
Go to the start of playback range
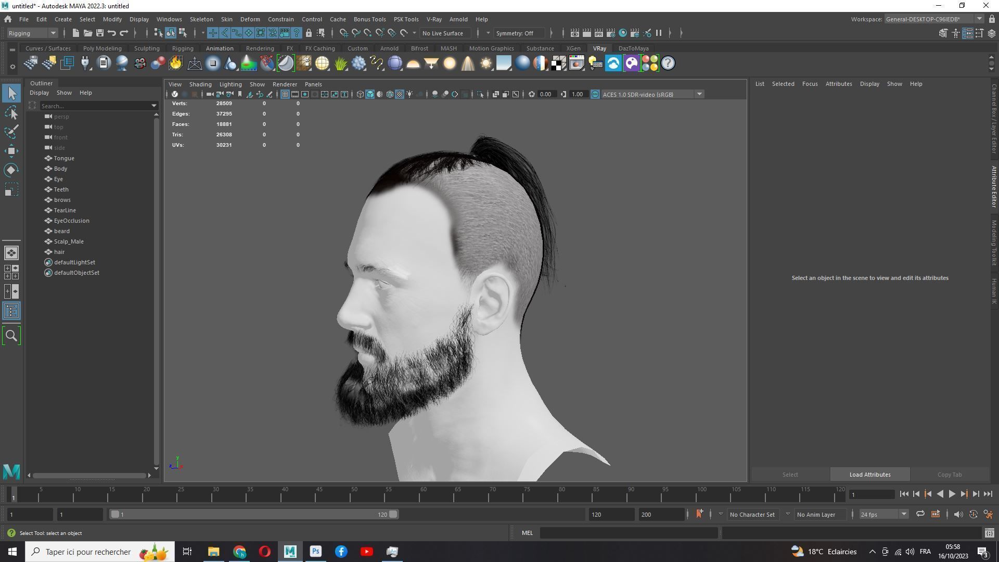(x=904, y=494)
